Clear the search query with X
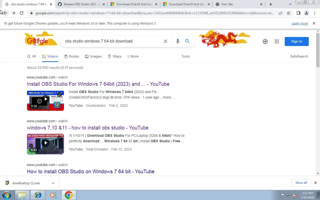The height and width of the screenshot is (200, 320). pos(165,41)
